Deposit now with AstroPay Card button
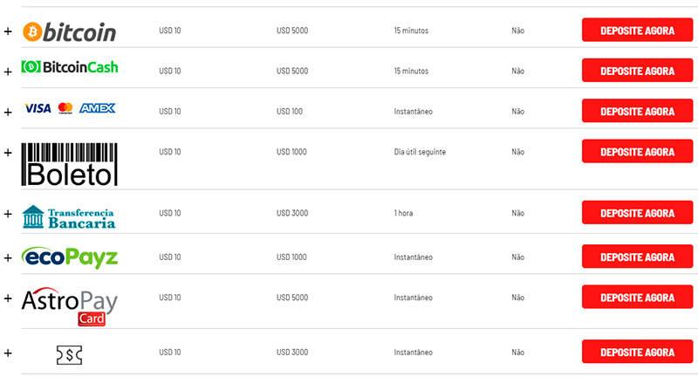 637,298
